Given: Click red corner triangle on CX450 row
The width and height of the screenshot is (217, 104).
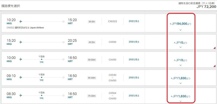Looking at the screenshot, I should tap(214, 66).
